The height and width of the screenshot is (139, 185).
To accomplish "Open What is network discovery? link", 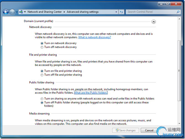I will 95,37.
